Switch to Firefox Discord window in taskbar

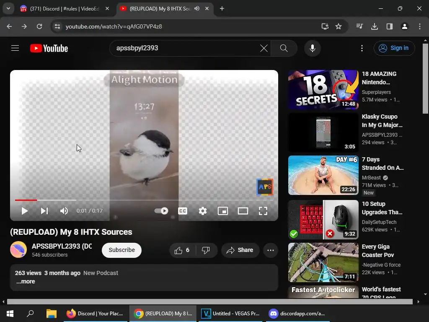96,314
